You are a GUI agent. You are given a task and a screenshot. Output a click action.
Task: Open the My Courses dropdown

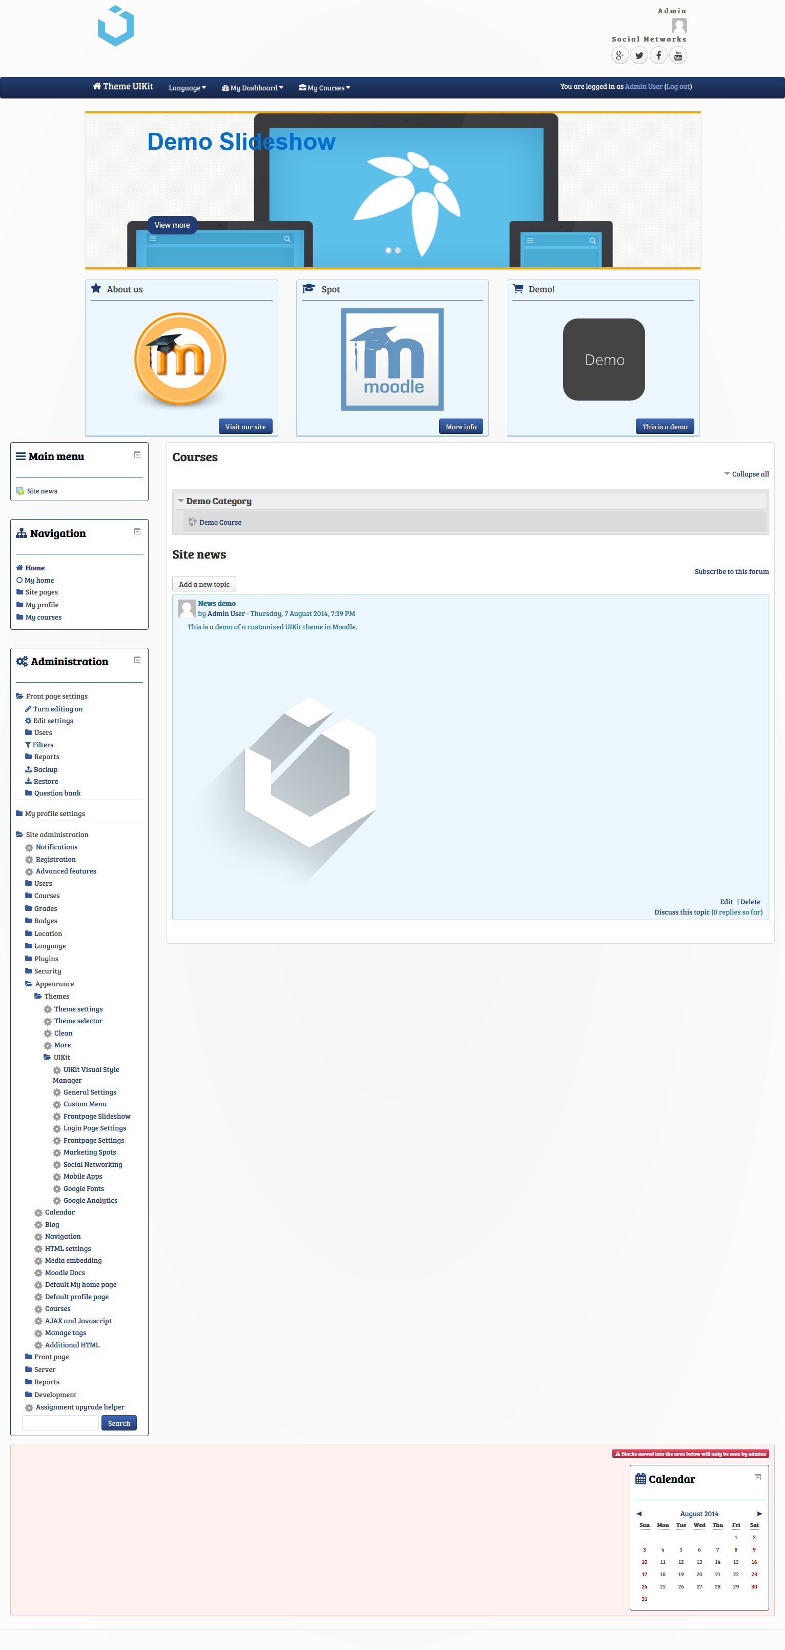pyautogui.click(x=324, y=88)
